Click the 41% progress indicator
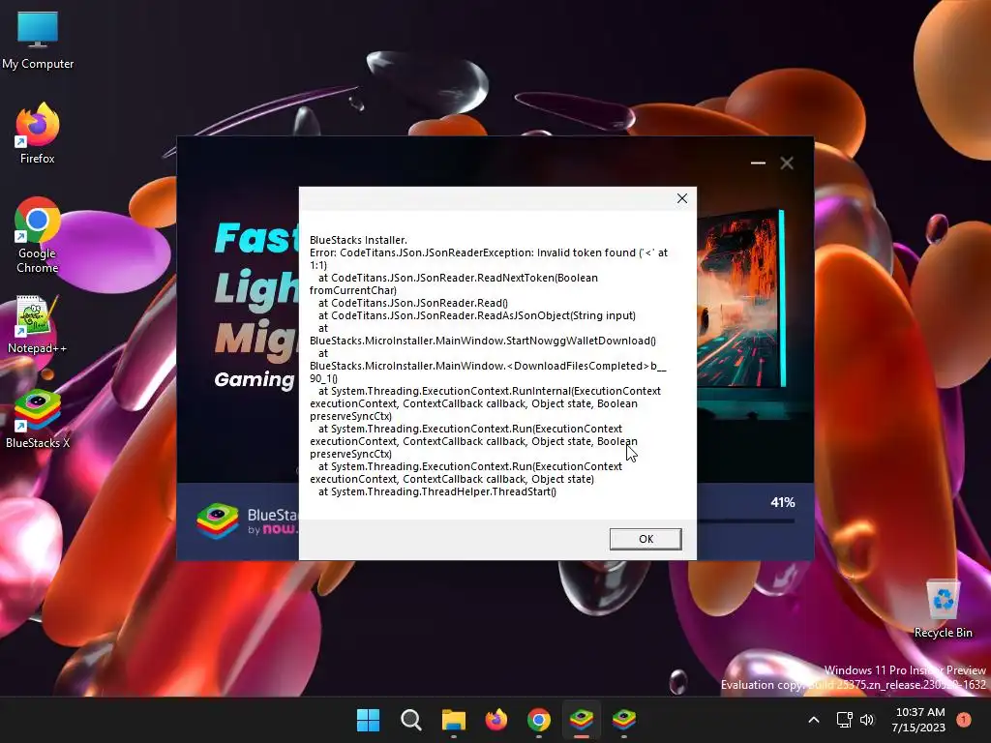This screenshot has width=991, height=743. [x=782, y=502]
